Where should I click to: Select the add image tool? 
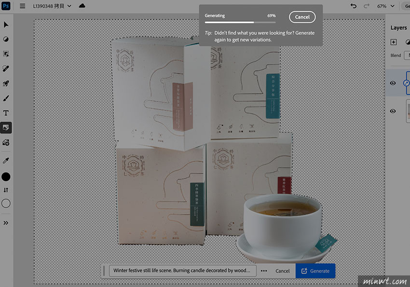pos(6,142)
